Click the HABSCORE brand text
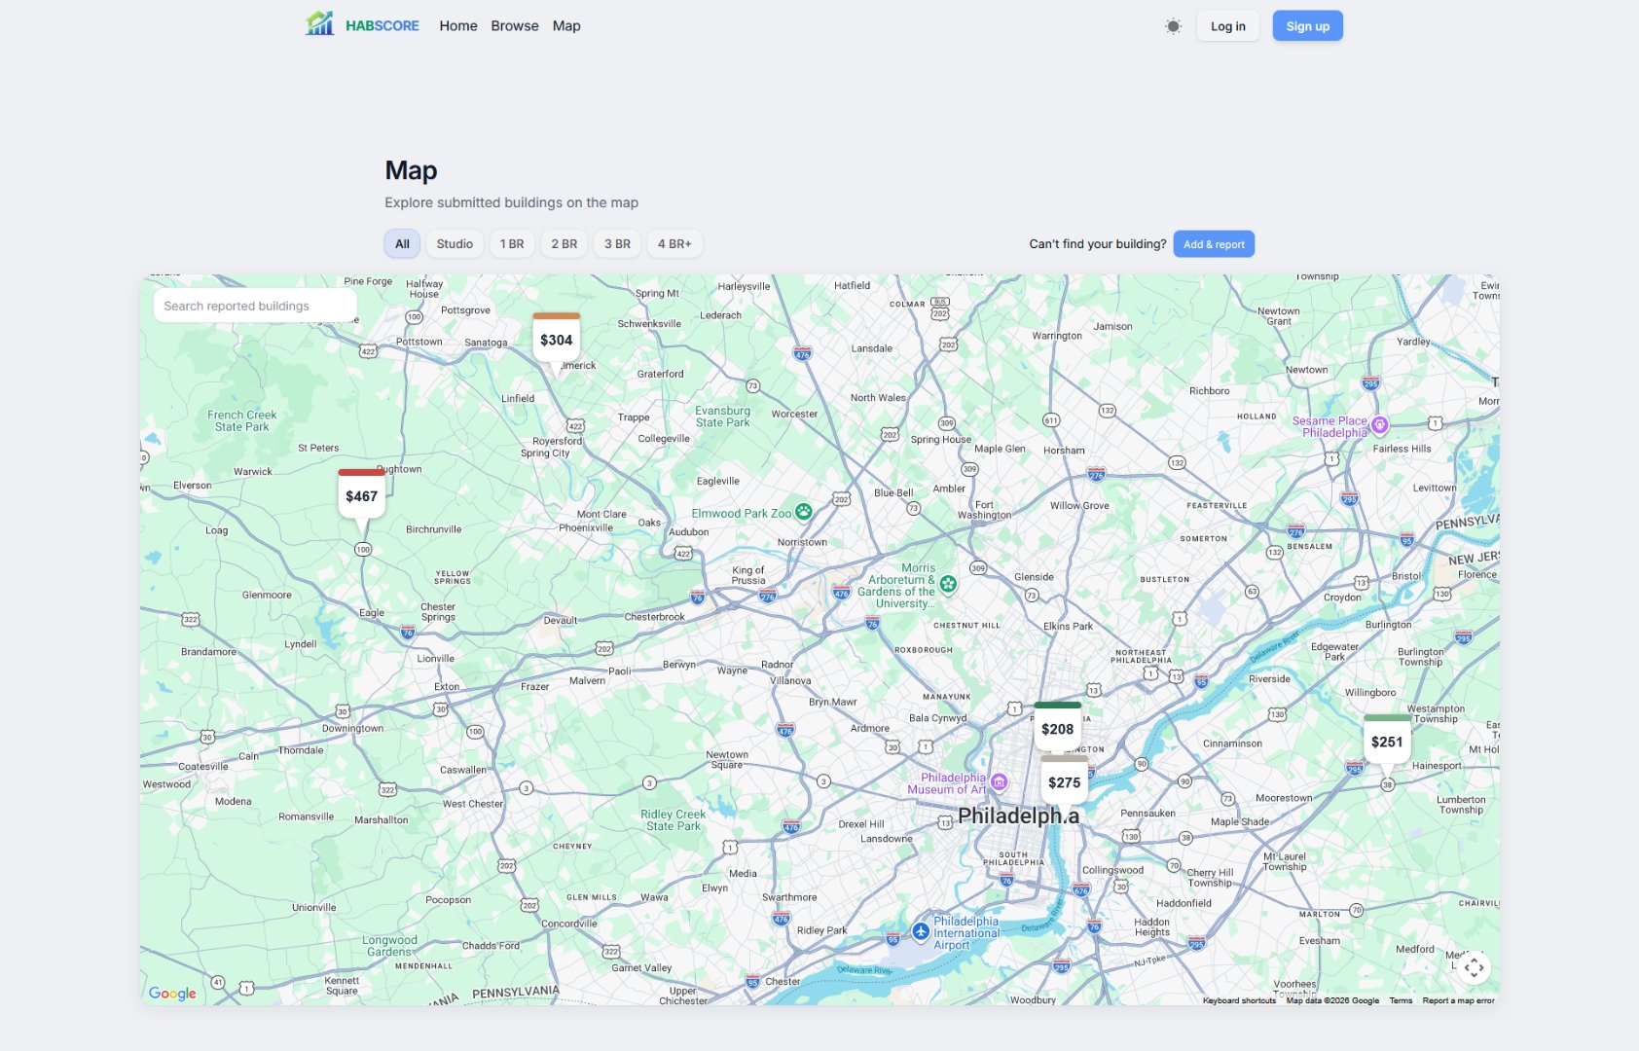 [x=382, y=26]
